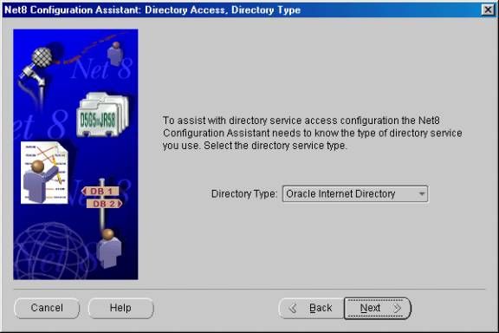499x333 pixels.
Task: Click the person drawing on document graphic
Action: tap(44, 173)
